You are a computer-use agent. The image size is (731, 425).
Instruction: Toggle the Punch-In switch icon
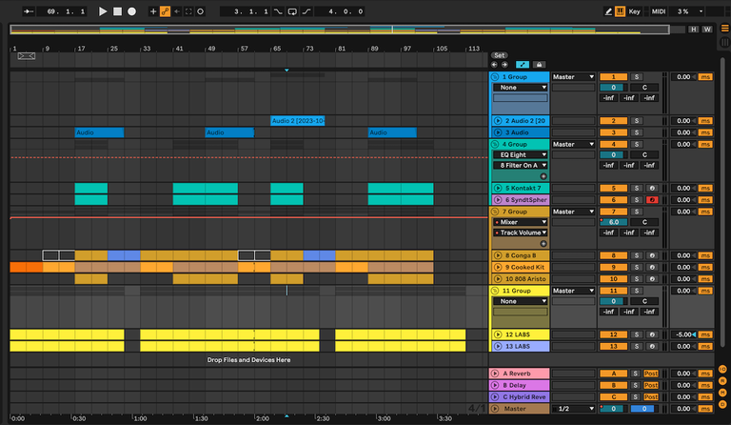click(278, 11)
